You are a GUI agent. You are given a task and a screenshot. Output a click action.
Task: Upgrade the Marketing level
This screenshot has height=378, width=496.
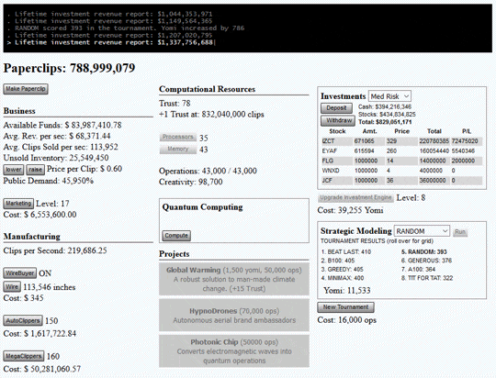(x=18, y=204)
